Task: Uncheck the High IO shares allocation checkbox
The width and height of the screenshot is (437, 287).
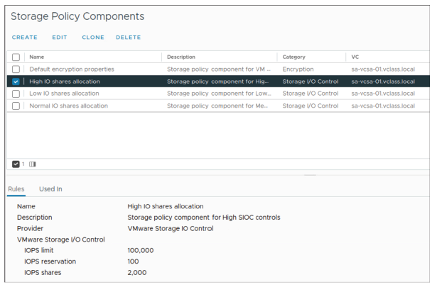Action: [x=16, y=81]
